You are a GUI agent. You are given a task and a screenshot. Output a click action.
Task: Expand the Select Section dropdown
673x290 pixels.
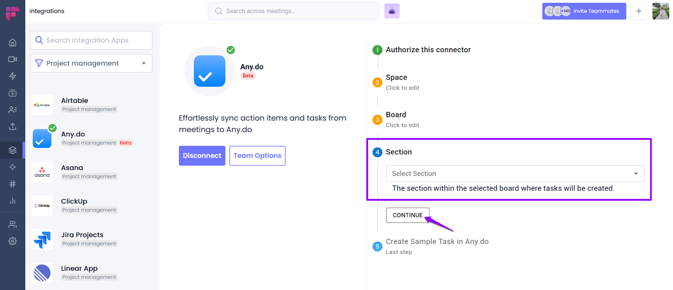point(515,174)
